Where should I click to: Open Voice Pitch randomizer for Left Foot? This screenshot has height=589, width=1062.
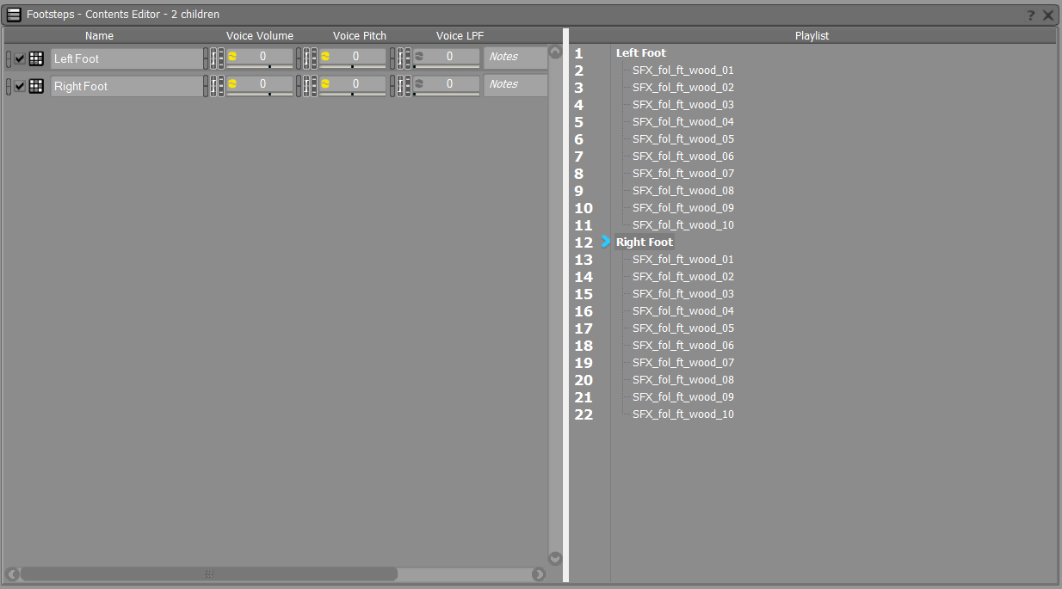[325, 56]
